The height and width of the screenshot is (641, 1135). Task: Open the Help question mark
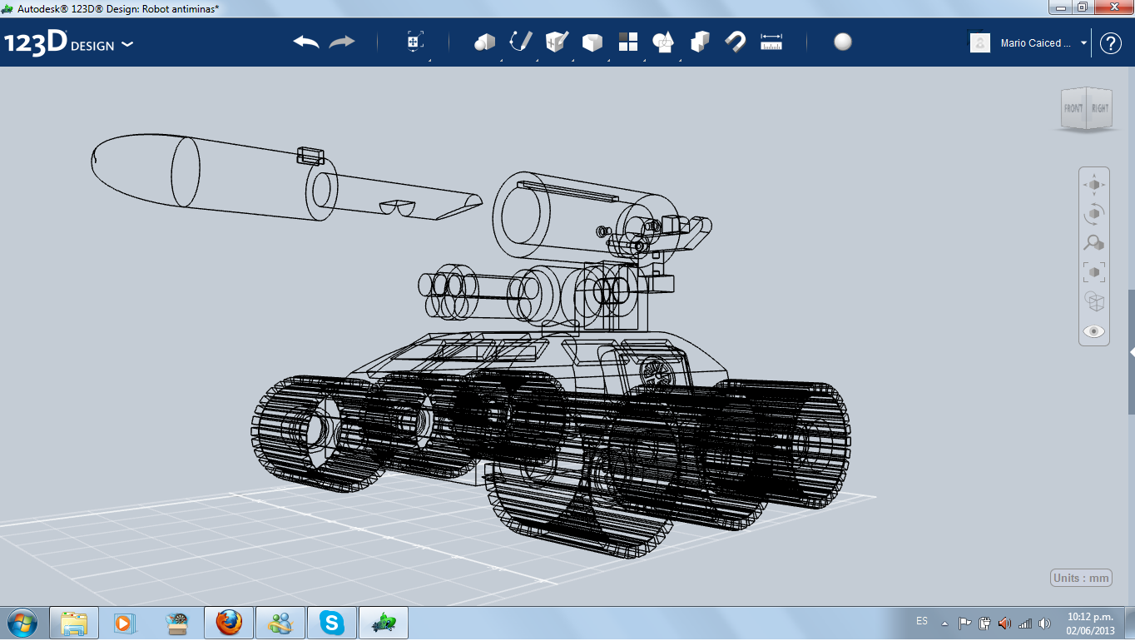[1111, 43]
